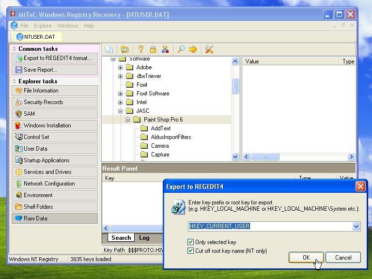This screenshot has height=279, width=372.
Task: Click the blue cube app menu icon
Action: (x=14, y=25)
